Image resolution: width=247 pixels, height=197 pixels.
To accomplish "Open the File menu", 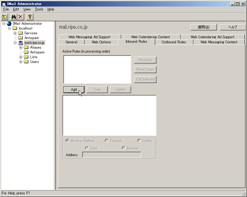I will coord(6,9).
